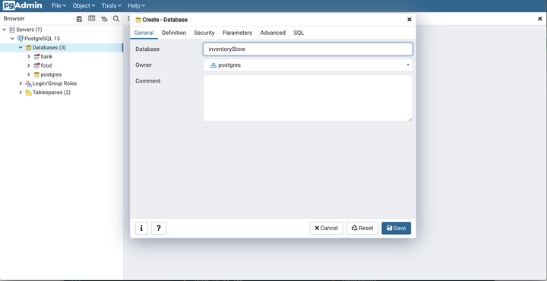Click the Cancel button
Viewport: 547px width, 281px height.
[326, 228]
